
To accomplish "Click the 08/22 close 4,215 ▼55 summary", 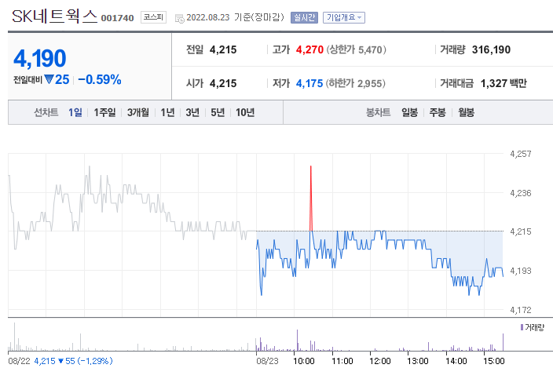I will [73, 361].
